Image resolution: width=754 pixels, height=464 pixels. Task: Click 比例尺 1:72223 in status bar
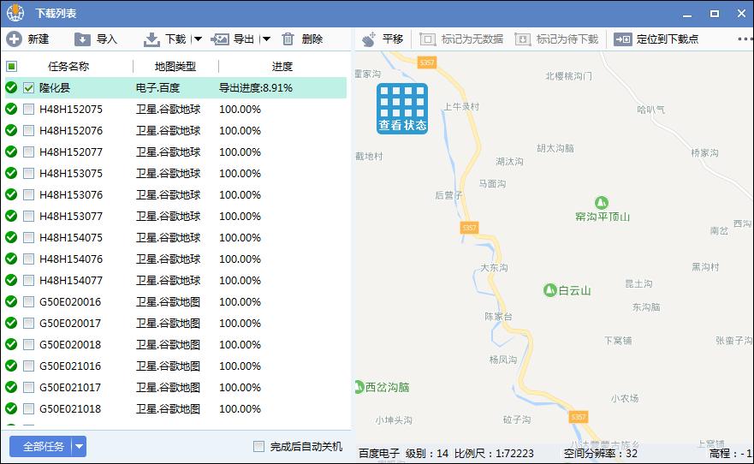(494, 454)
